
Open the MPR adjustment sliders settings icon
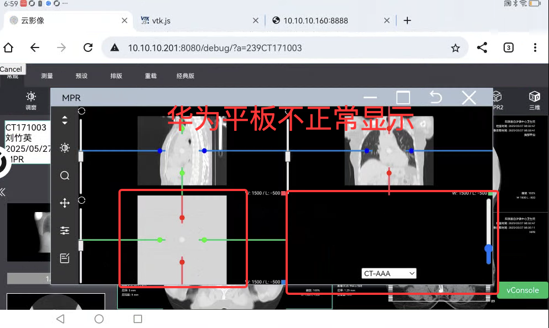(65, 230)
